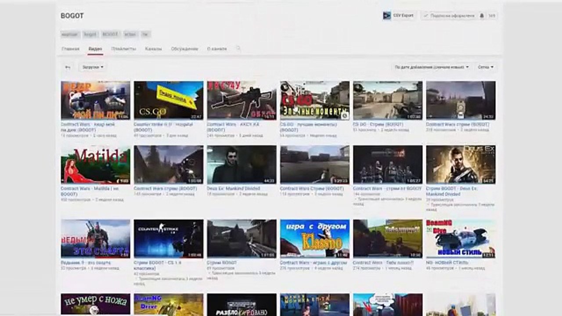This screenshot has width=562, height=316.
Task: Expand the Сетка view dropdown
Action: (486, 67)
